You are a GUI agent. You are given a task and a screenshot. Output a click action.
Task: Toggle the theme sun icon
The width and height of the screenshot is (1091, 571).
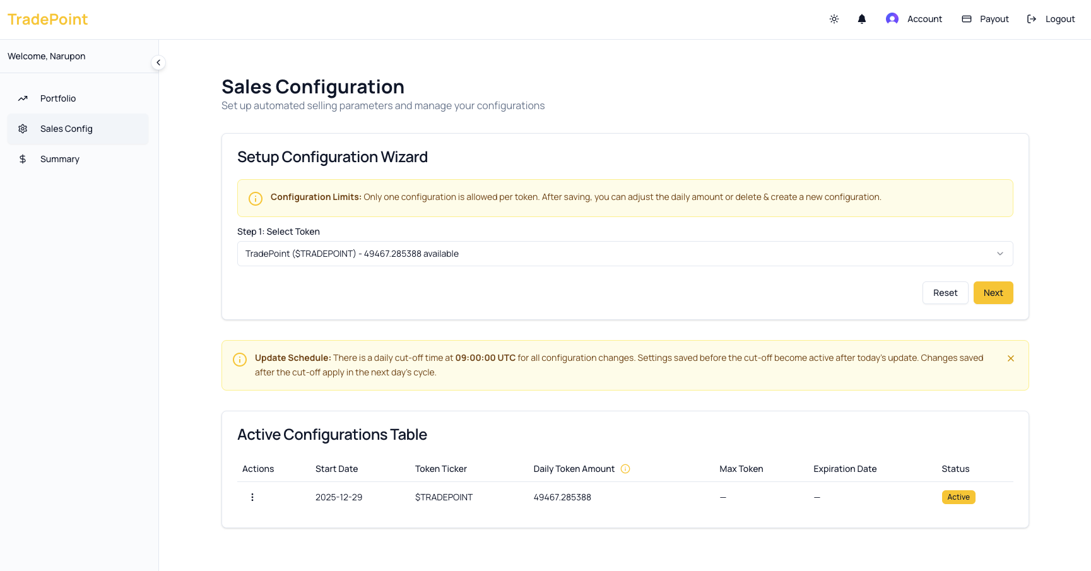click(834, 19)
